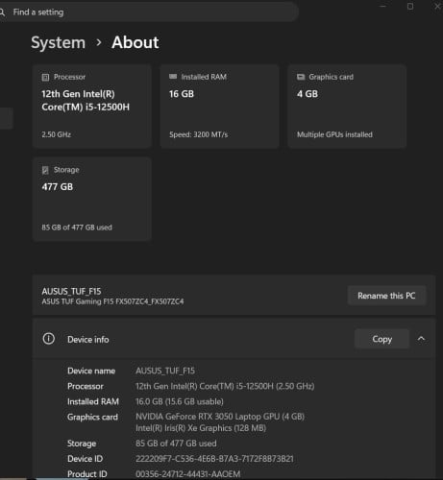Image resolution: width=443 pixels, height=480 pixels.
Task: Click the Processor chip icon
Action: coord(45,77)
